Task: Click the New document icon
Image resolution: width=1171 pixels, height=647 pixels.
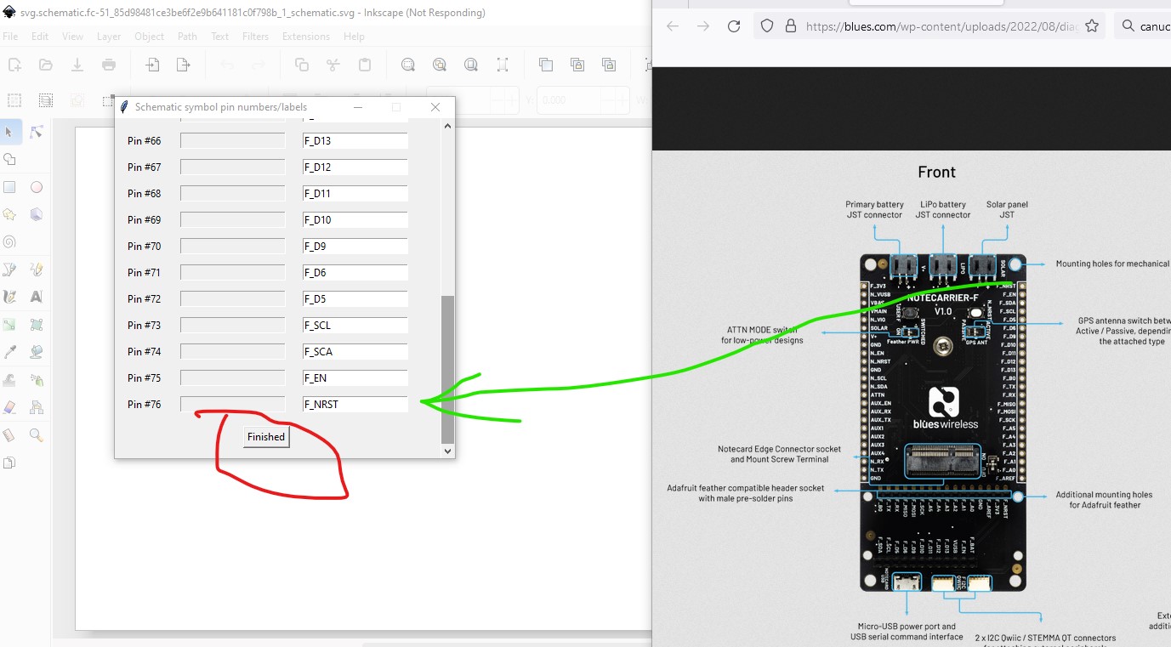Action: [14, 65]
